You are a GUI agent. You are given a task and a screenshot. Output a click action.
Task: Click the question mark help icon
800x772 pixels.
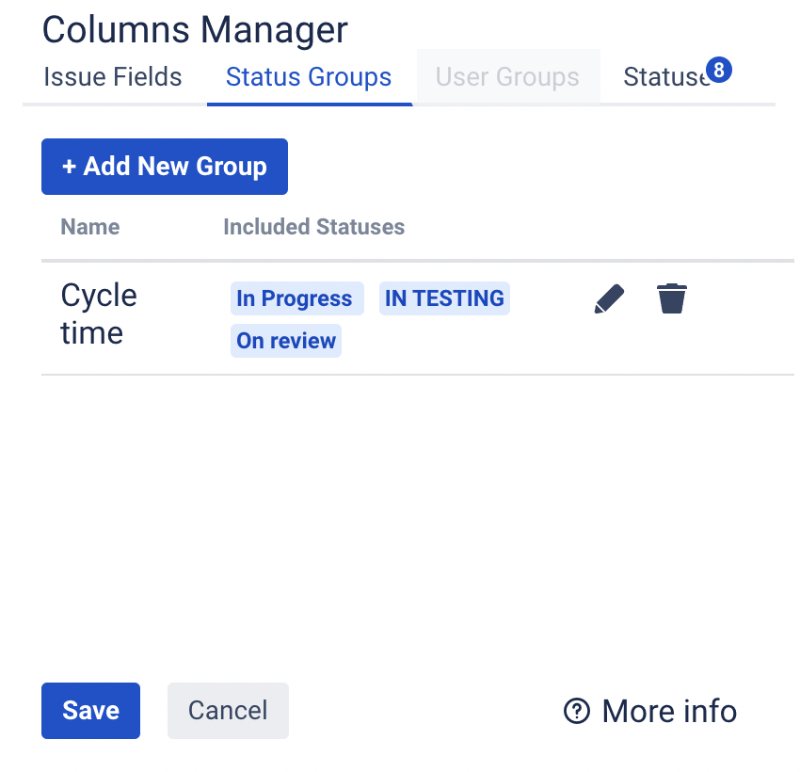click(576, 712)
